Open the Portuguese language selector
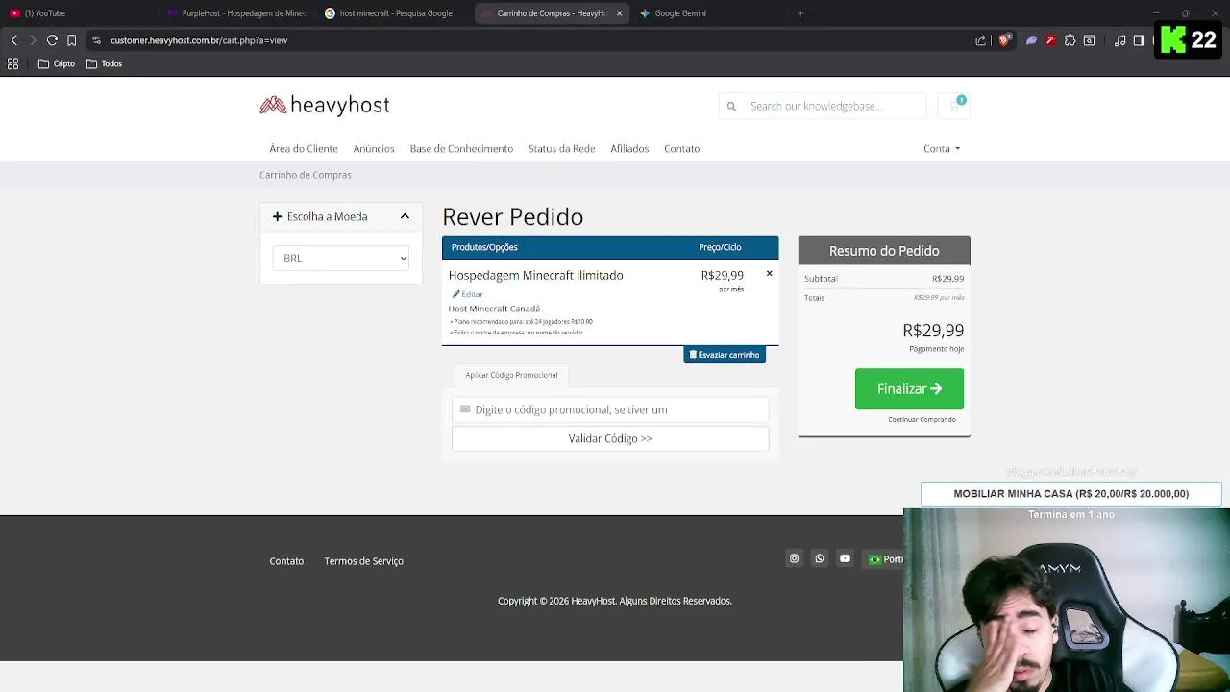Screen dimensions: 1230x692 (885, 559)
